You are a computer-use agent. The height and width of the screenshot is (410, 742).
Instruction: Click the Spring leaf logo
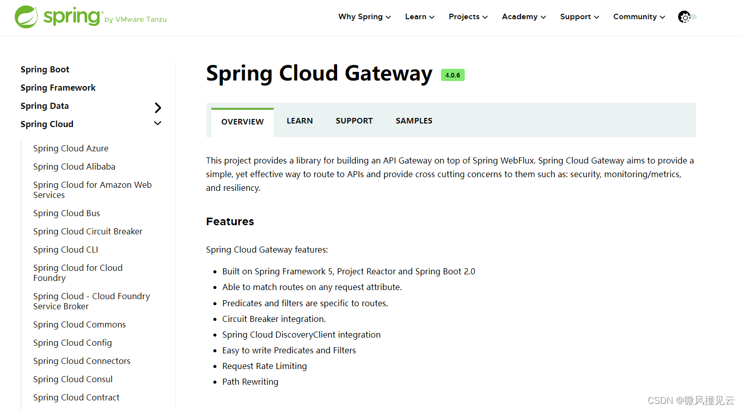(x=26, y=17)
